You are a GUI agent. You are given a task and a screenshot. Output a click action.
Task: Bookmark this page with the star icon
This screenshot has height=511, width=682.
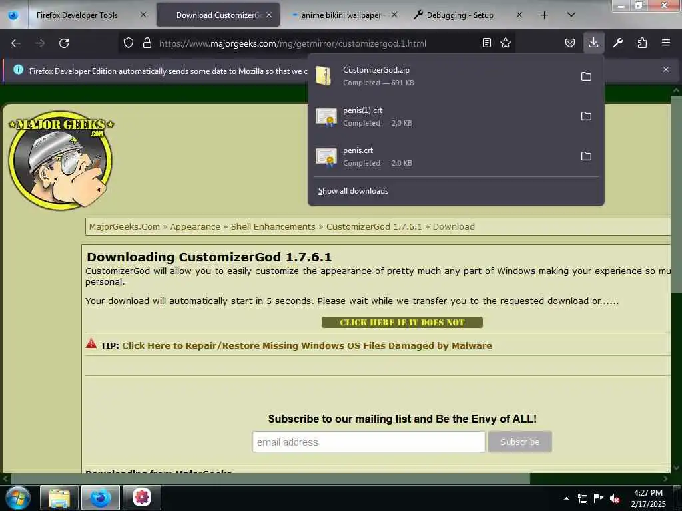pyautogui.click(x=506, y=43)
